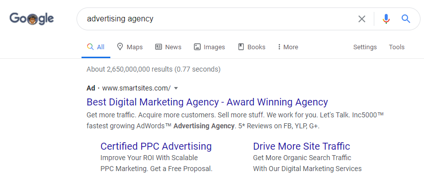This screenshot has height=182, width=424.
Task: Switch to the Images tab label
Action: click(x=214, y=47)
